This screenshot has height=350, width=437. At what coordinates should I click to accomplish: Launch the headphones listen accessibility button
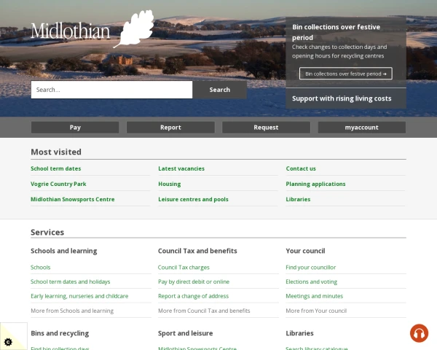[x=419, y=333]
